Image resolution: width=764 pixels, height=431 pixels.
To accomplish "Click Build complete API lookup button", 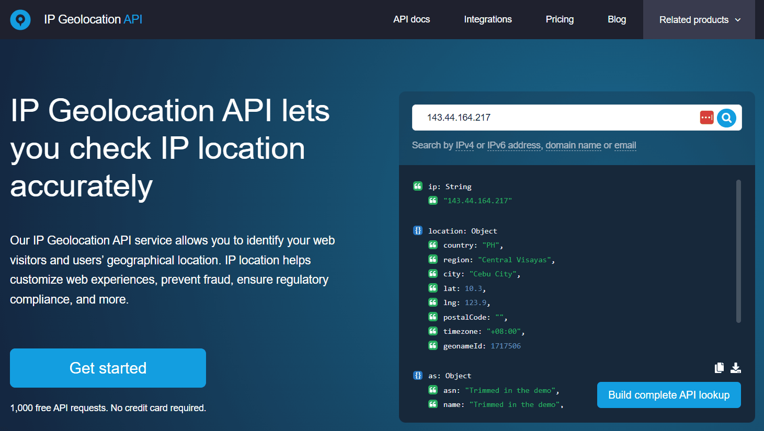I will coord(669,395).
